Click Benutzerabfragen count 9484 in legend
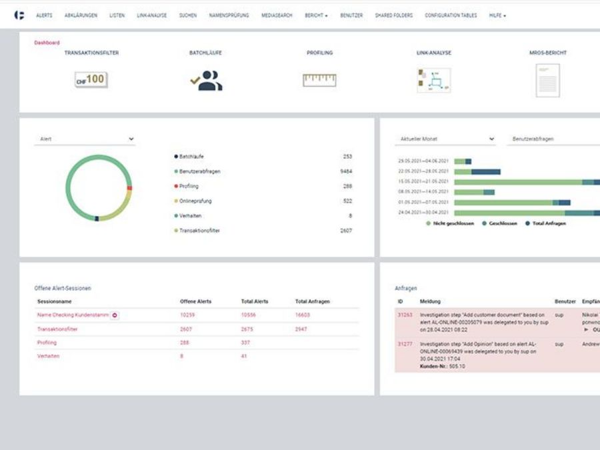The height and width of the screenshot is (450, 600). tap(346, 171)
